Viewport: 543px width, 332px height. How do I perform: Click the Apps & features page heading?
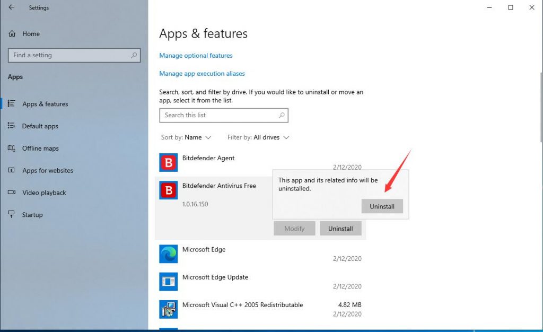203,33
